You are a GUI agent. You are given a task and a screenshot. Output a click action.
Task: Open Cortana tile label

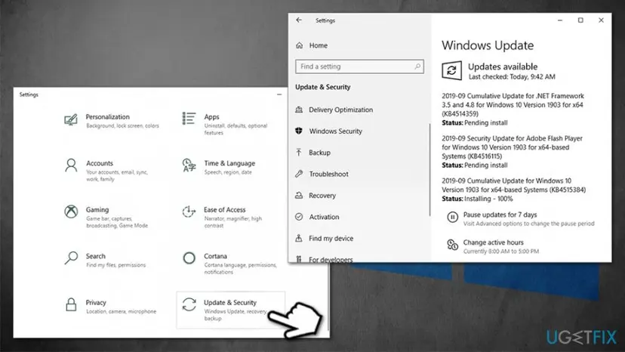(x=215, y=256)
